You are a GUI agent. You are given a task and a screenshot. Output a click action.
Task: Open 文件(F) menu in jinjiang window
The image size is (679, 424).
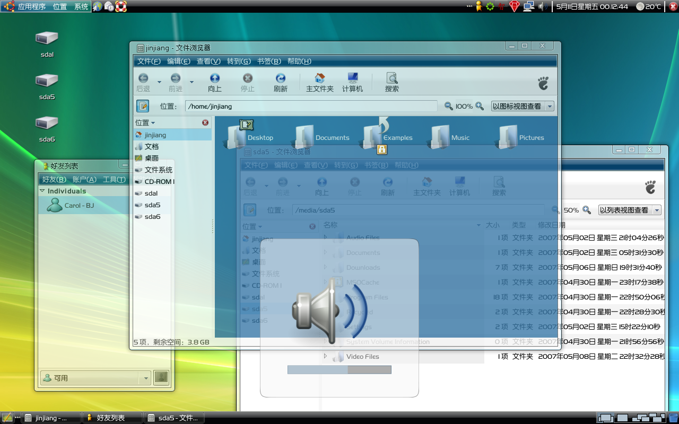[149, 61]
